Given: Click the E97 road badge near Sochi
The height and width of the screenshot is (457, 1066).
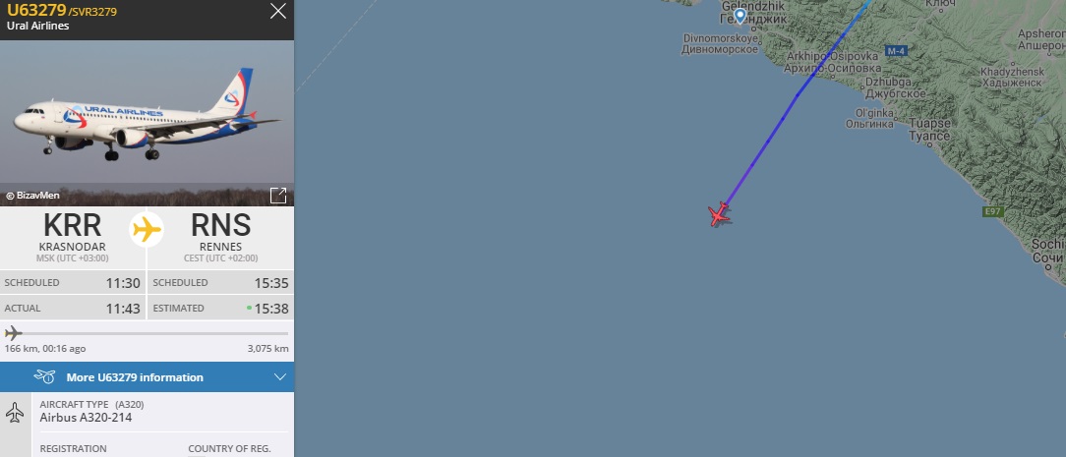Looking at the screenshot, I should tap(993, 212).
